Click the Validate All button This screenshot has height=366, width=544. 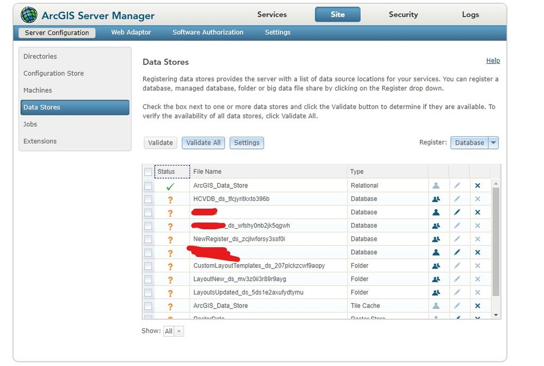[203, 143]
